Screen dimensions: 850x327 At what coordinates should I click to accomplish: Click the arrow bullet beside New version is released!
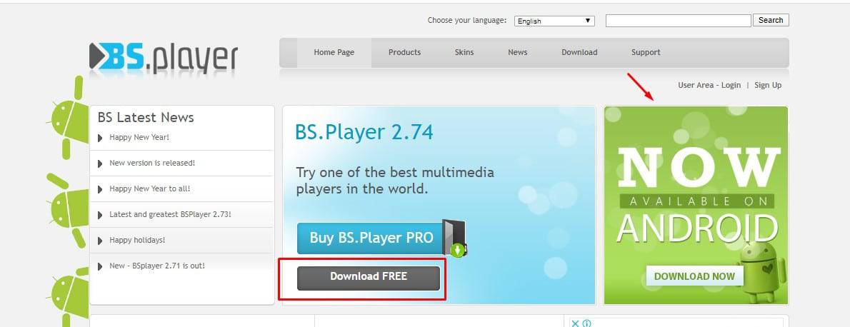tap(100, 163)
